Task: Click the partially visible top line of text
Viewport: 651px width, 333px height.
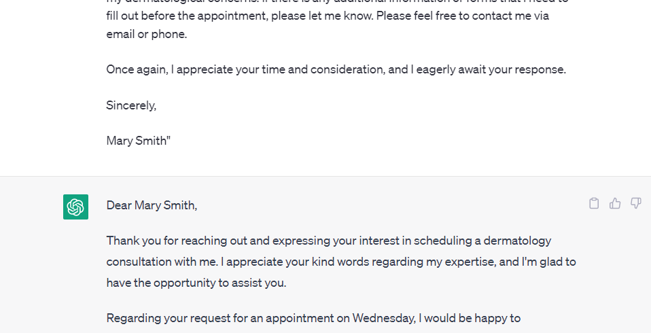Action: point(337,1)
